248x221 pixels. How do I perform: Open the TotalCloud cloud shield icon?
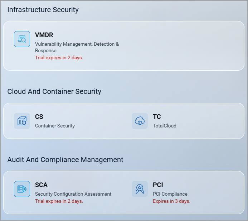(x=140, y=121)
